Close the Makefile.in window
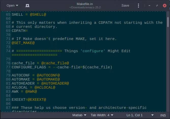This screenshot has height=119, width=170. click(164, 5)
